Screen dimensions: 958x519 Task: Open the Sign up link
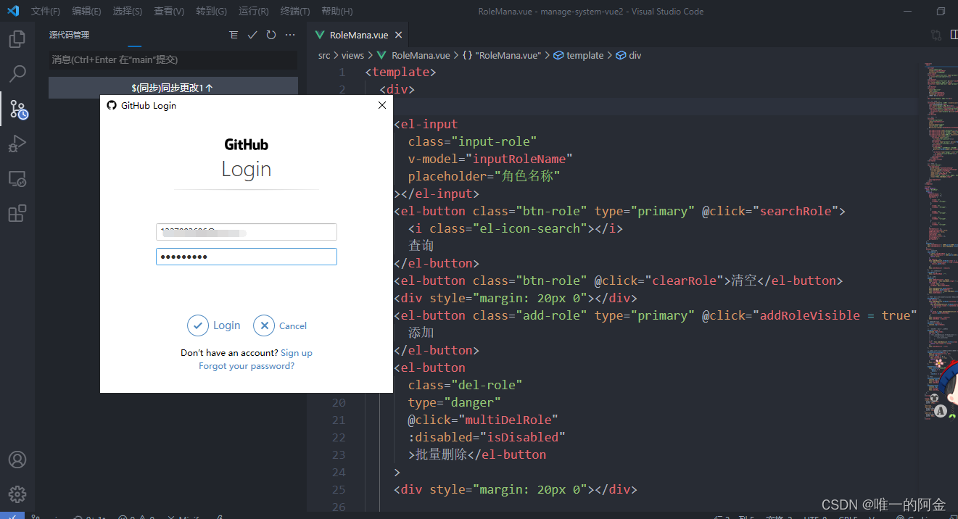coord(297,353)
